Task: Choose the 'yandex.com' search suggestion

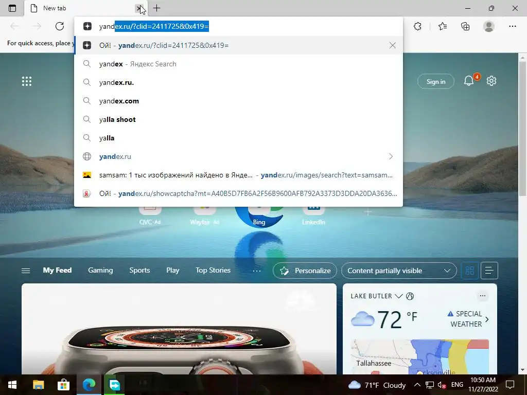Action: (238, 101)
